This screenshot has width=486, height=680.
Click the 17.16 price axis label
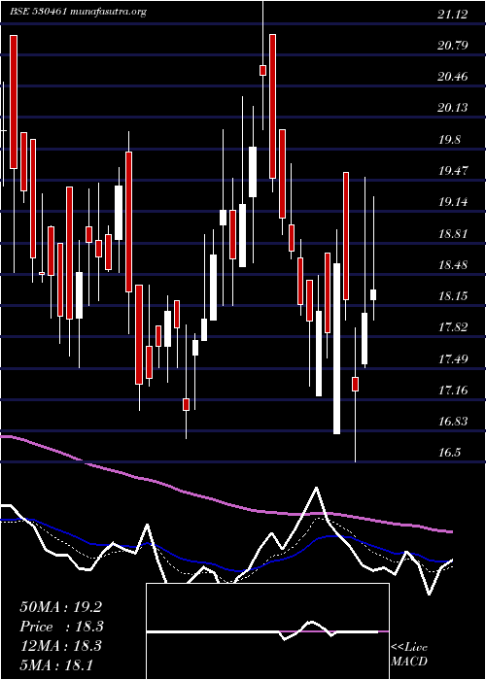point(453,391)
